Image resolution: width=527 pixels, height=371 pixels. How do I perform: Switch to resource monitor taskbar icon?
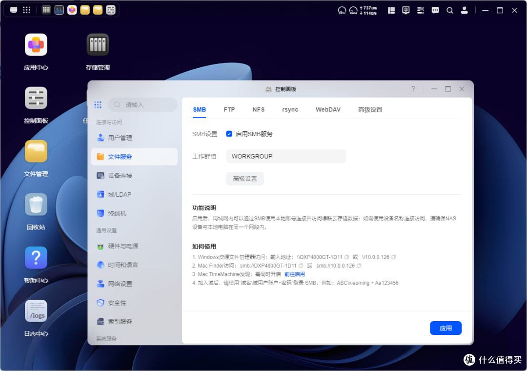coord(59,10)
